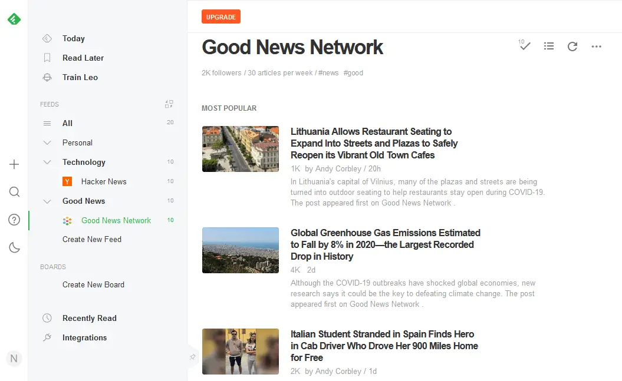Open Train Leo page
Screen dimensions: 622x381
80,77
